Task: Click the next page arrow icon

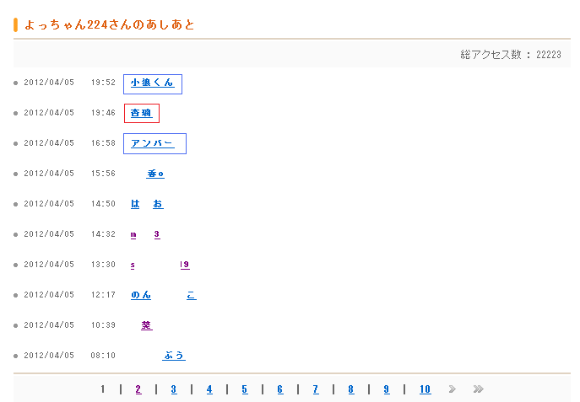Action: [x=453, y=389]
